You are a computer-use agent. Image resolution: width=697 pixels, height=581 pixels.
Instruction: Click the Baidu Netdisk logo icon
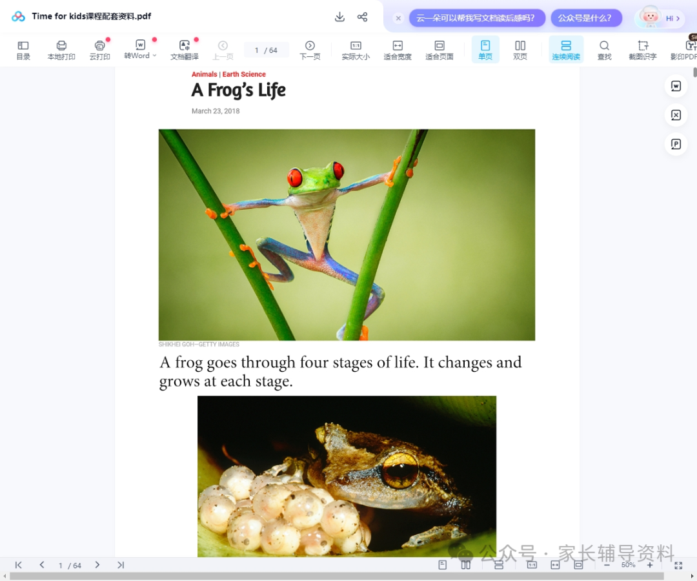[x=18, y=16]
